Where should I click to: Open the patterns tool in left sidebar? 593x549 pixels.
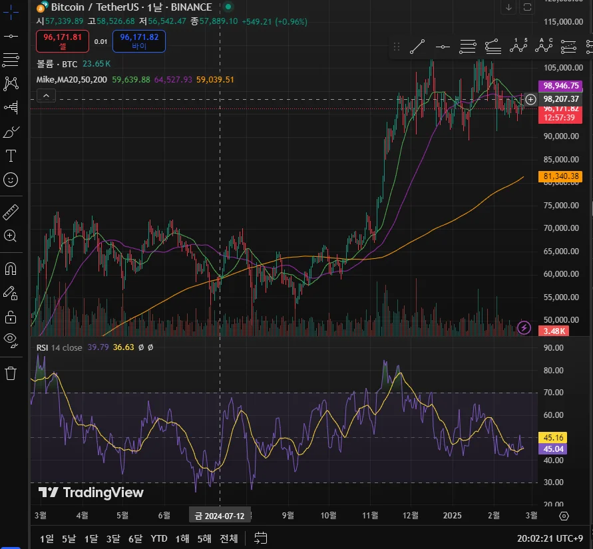[11, 84]
